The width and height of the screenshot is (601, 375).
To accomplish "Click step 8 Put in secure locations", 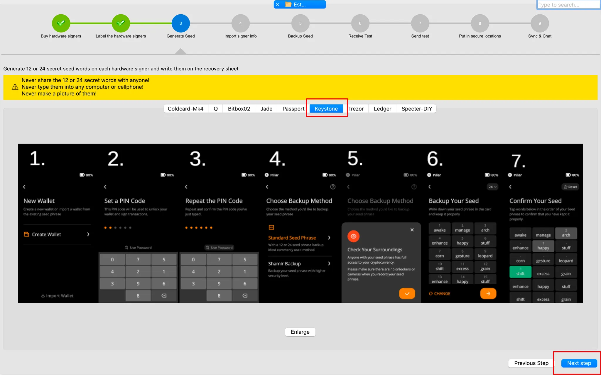I will [x=480, y=23].
